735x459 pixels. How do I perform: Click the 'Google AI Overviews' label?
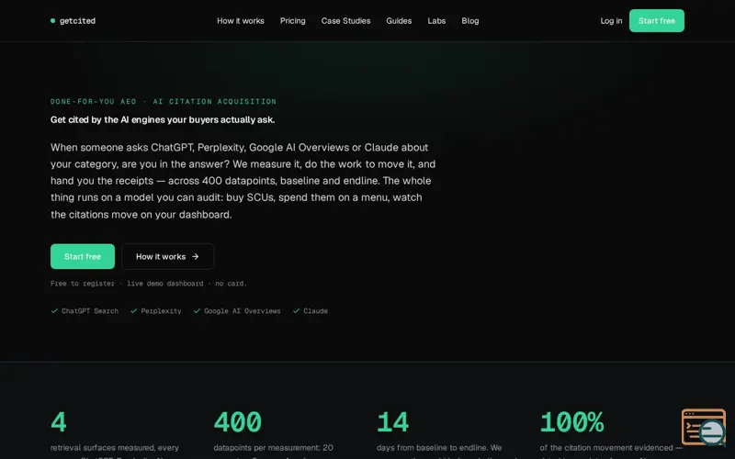tap(243, 311)
